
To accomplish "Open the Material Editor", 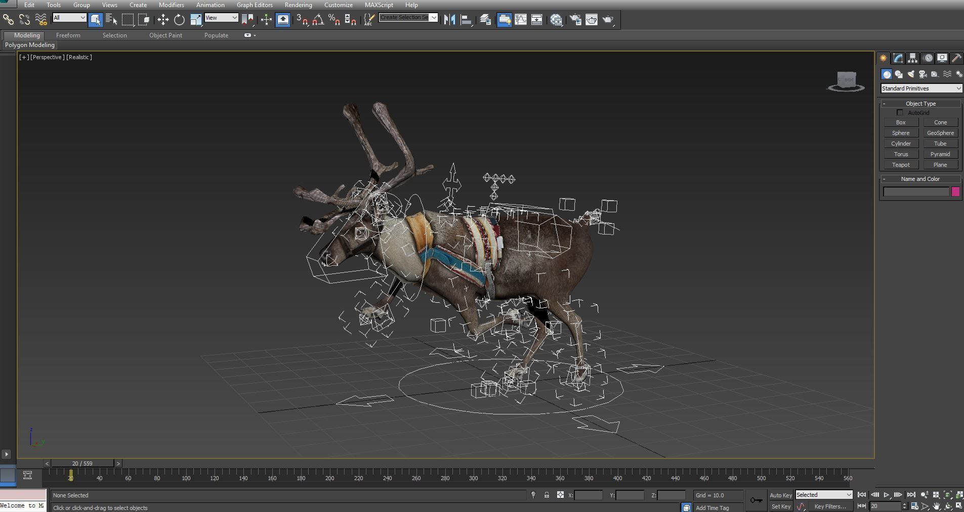I will pos(556,20).
